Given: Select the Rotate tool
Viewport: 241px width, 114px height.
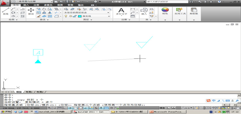Looking at the screenshot, I should pos(44,9).
